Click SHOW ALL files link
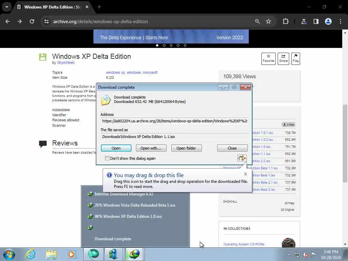The image size is (348, 261). tap(230, 202)
